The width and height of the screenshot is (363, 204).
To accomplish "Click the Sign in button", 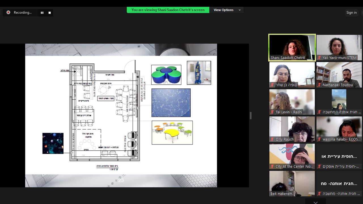I will pyautogui.click(x=351, y=12).
